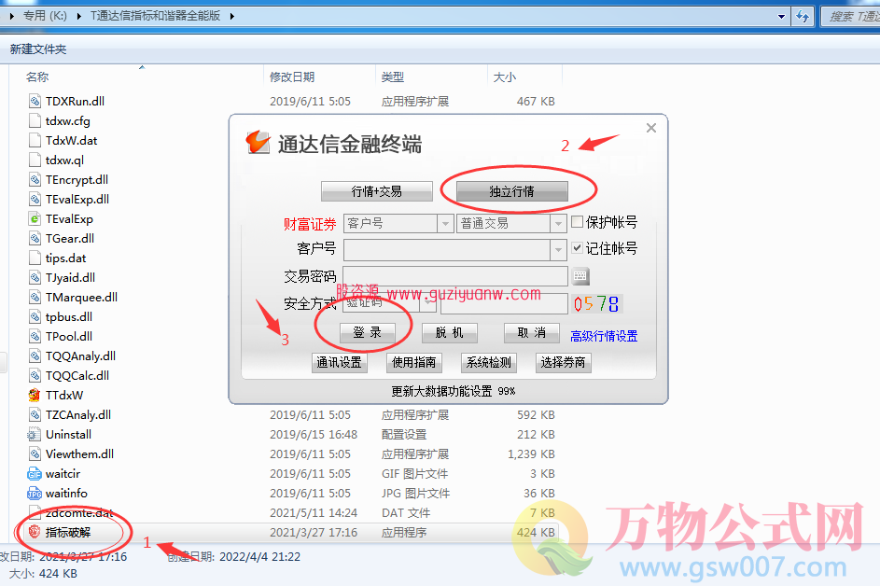This screenshot has height=586, width=880.
Task: Click the TEncrypt.dll file icon
Action: click(35, 179)
